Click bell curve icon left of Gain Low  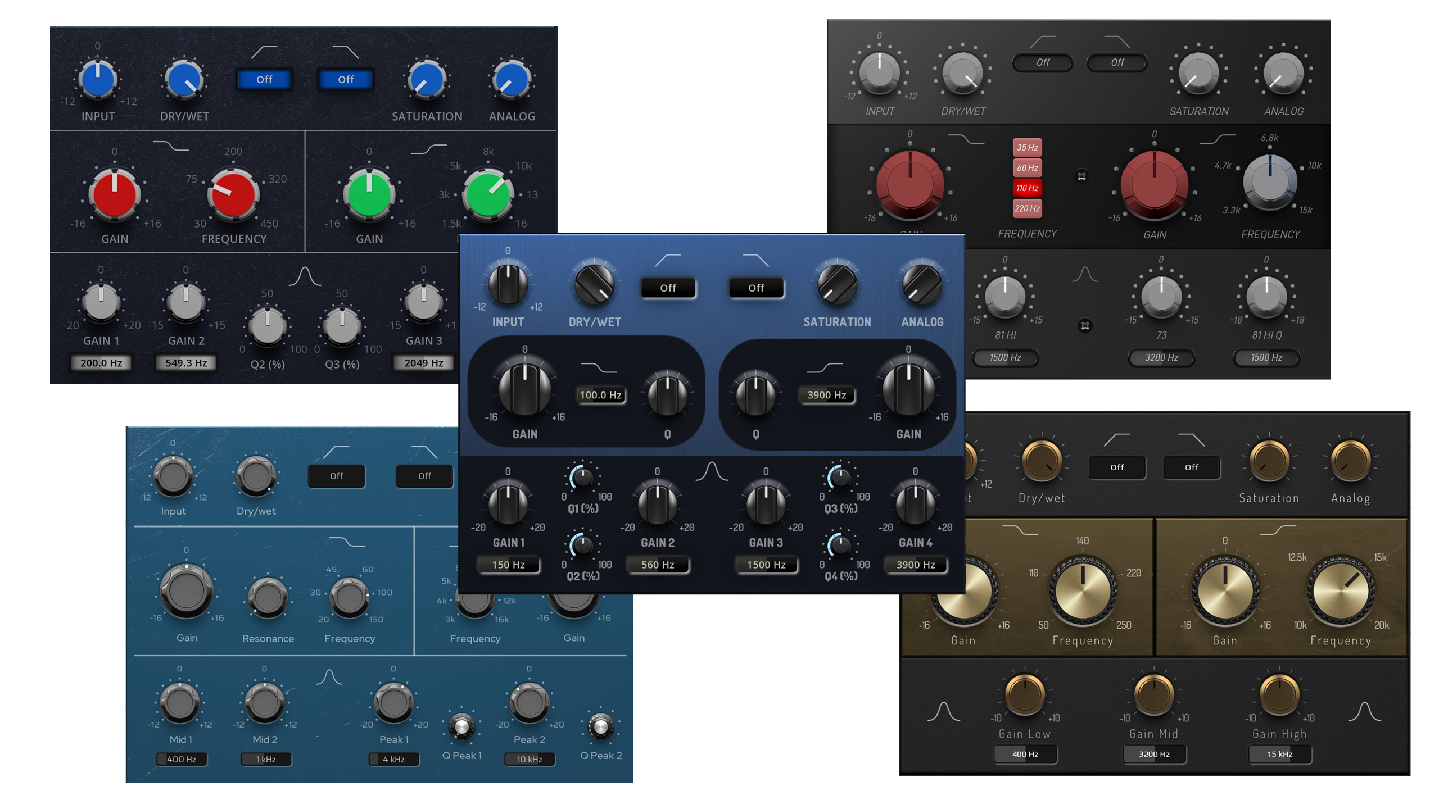coord(943,712)
